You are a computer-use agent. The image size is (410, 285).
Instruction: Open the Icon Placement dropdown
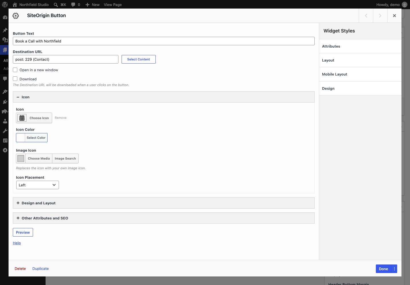click(37, 185)
